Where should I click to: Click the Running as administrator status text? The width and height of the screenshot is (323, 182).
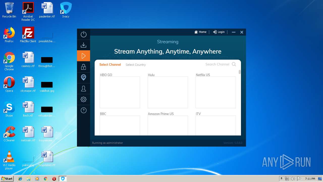(x=107, y=143)
